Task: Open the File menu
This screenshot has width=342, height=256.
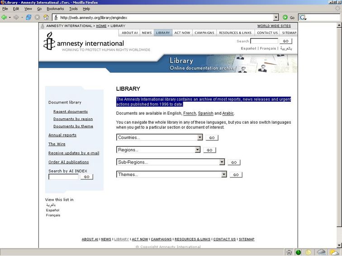Action: coord(5,9)
